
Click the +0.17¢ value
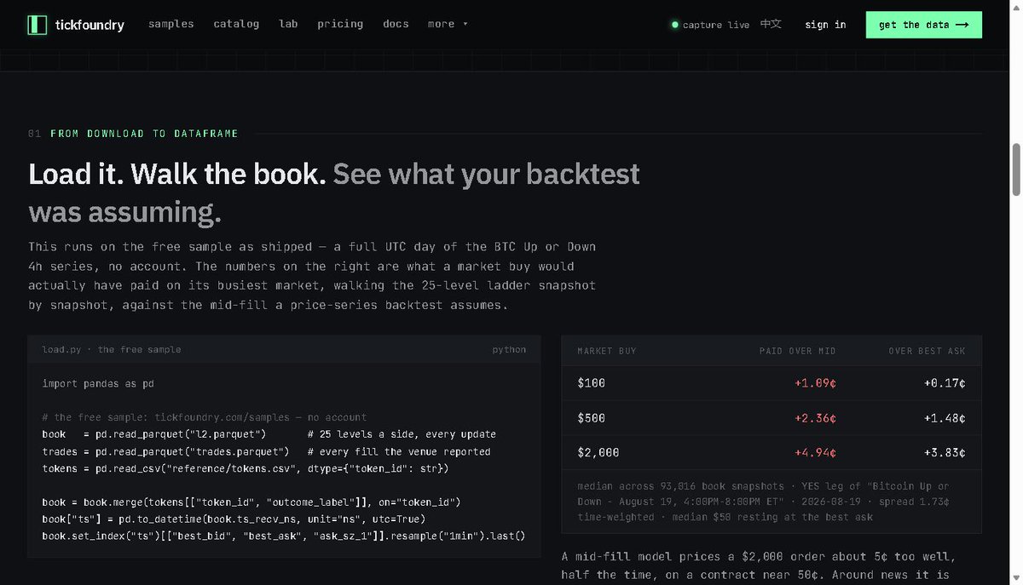pos(945,383)
